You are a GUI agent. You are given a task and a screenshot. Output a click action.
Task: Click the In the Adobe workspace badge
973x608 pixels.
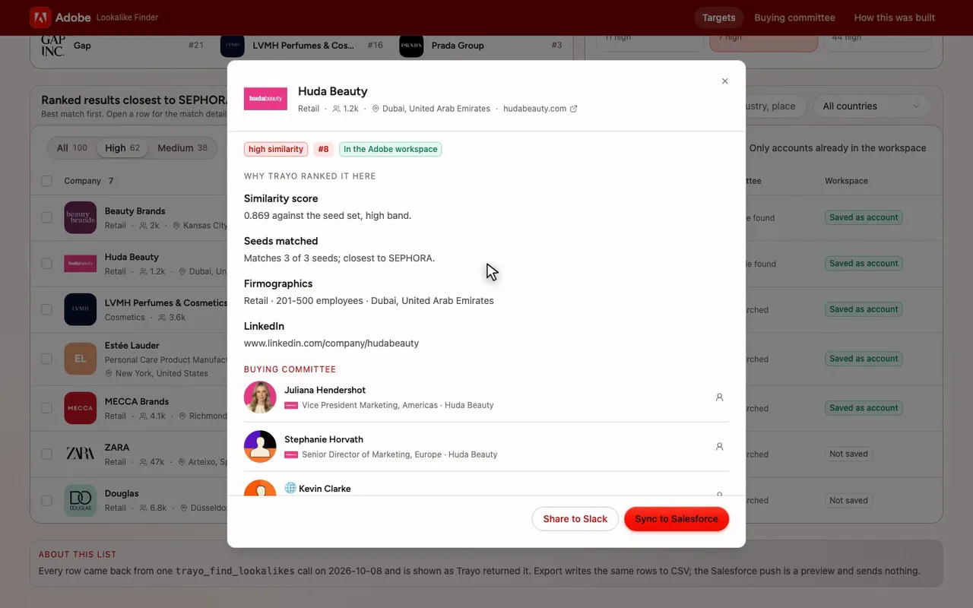click(391, 149)
